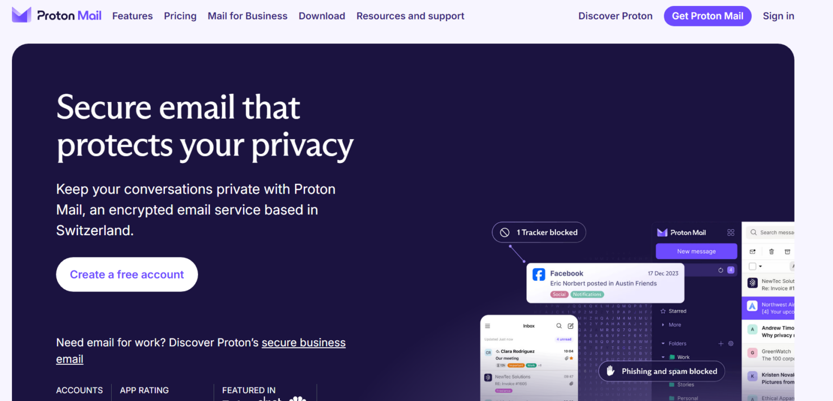The image size is (833, 401).
Task: Click the plus icon next to Folders
Action: point(721,344)
